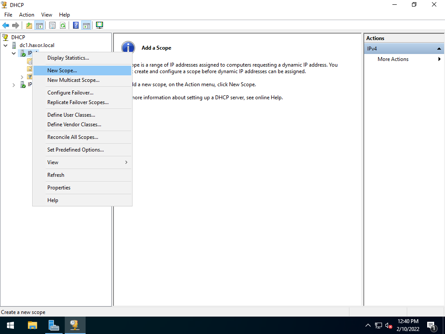445x334 pixels.
Task: Select Define User Classes... entry
Action: [82, 115]
